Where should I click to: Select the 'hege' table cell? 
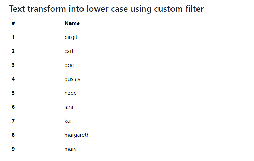pyautogui.click(x=71, y=93)
